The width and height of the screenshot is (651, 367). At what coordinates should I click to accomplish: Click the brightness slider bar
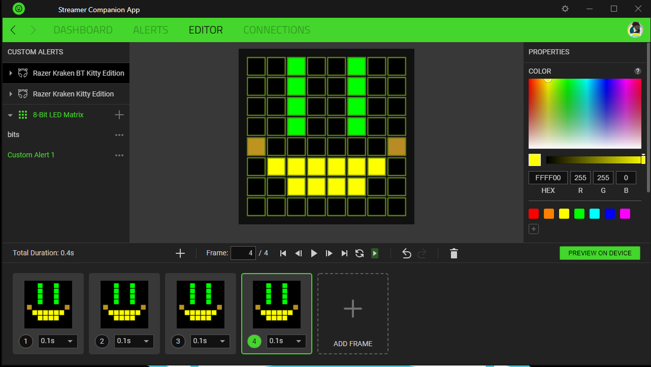point(596,160)
